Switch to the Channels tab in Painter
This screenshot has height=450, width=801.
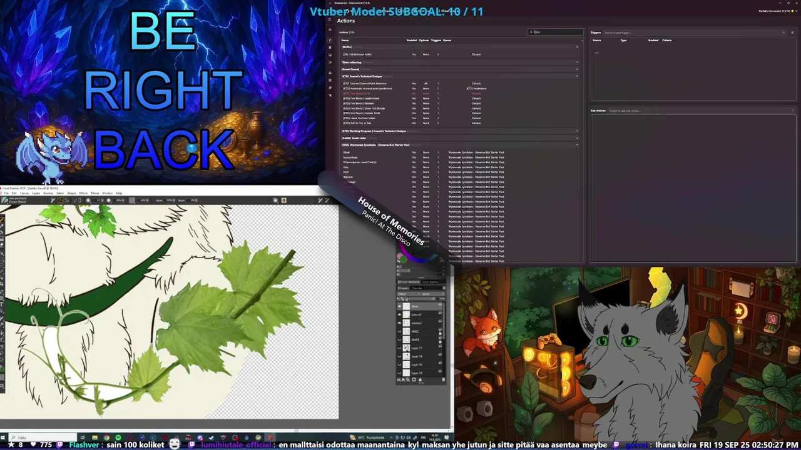(417, 288)
